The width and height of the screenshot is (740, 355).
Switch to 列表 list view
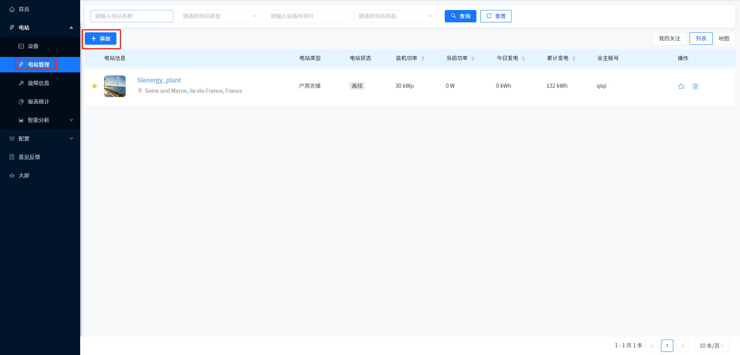[701, 39]
